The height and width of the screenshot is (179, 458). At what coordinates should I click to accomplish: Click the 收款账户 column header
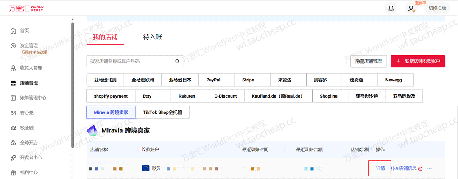pyautogui.click(x=150, y=150)
